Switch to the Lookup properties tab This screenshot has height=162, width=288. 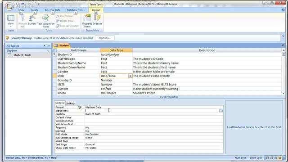[x=70, y=103]
